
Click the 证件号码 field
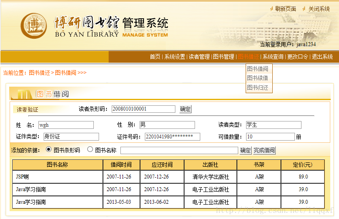[x=172, y=137]
